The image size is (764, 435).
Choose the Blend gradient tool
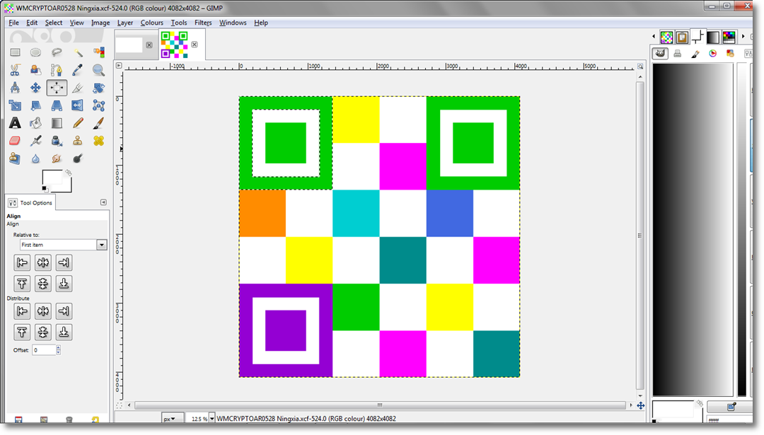57,123
